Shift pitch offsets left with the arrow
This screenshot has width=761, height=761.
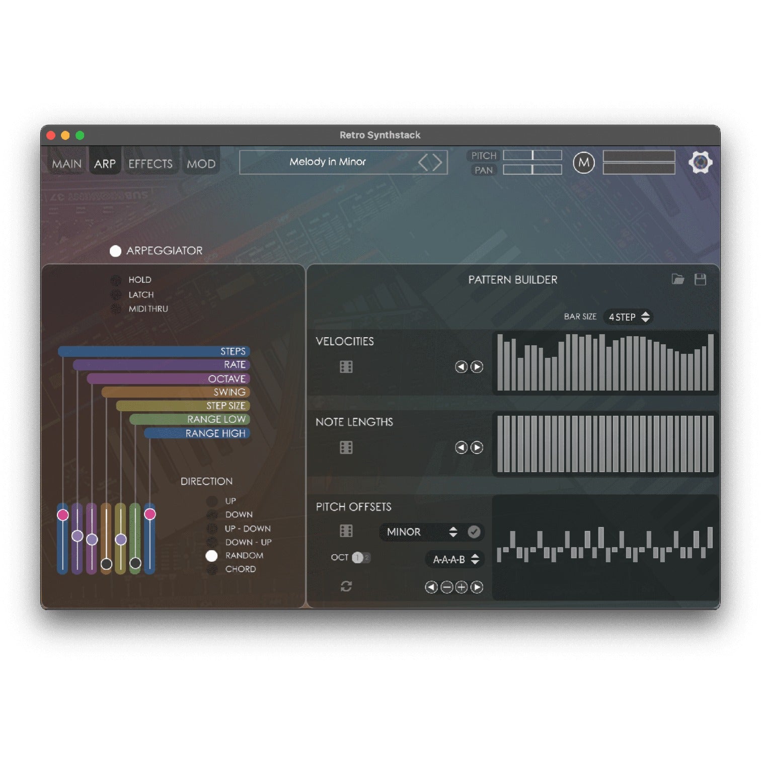pyautogui.click(x=431, y=587)
